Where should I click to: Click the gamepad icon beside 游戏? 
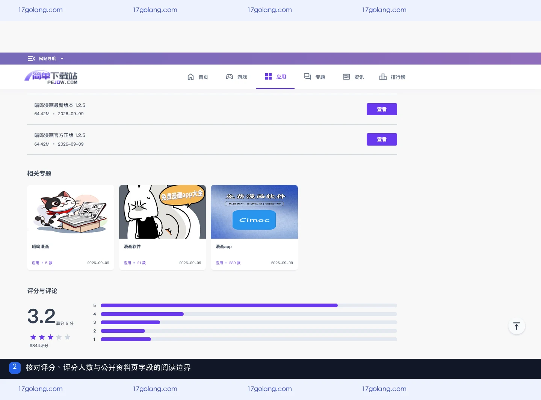(x=230, y=77)
